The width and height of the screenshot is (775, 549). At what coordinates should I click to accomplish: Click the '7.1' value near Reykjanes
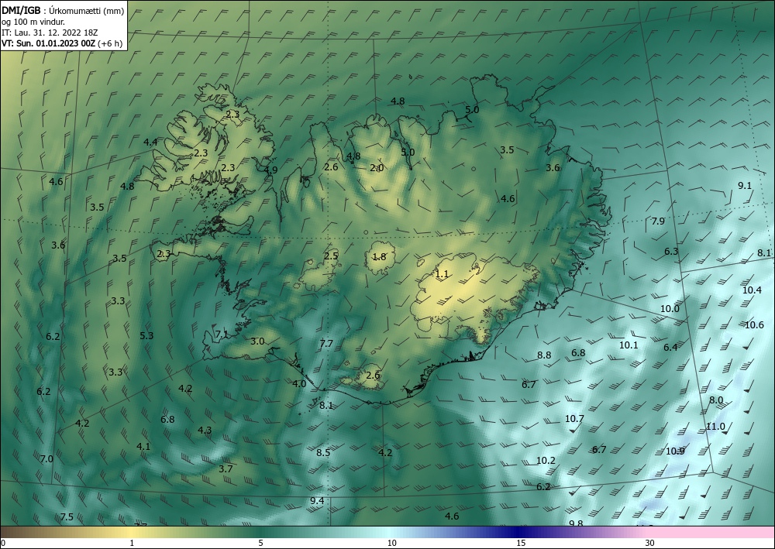coord(222,335)
